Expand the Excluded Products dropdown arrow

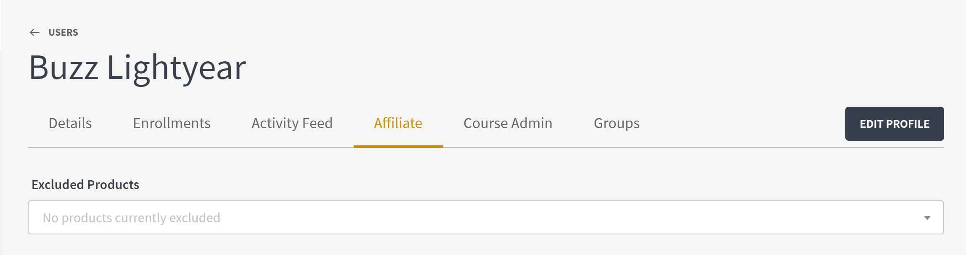point(927,218)
